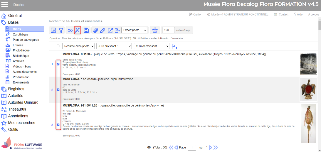321x152 pixels.
Task: Open the Tri croissant dropdown
Action: coord(114,46)
